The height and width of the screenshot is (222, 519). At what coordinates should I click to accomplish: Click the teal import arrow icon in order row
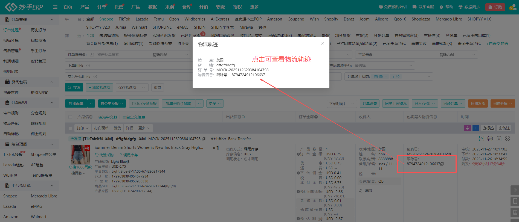point(481,138)
